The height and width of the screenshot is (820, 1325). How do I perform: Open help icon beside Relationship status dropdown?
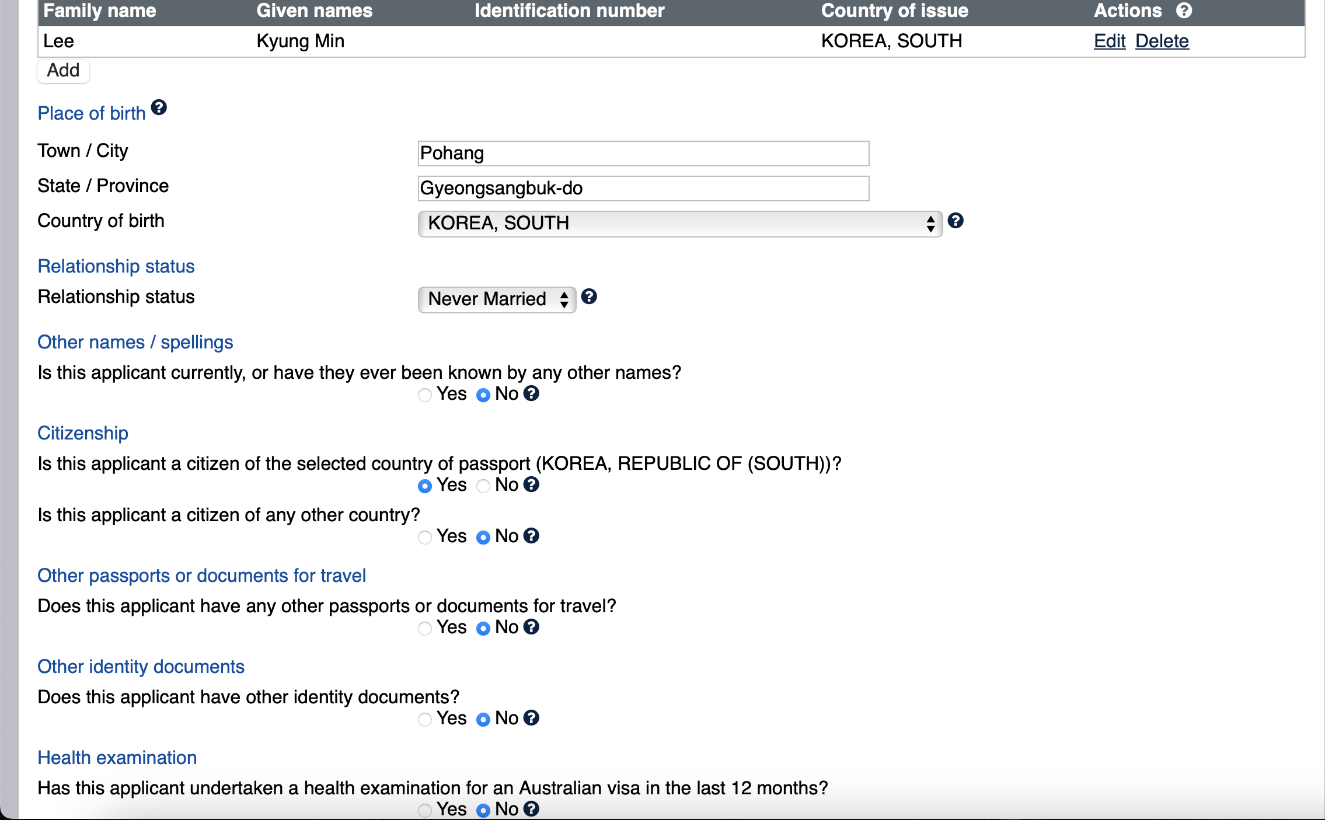(589, 296)
